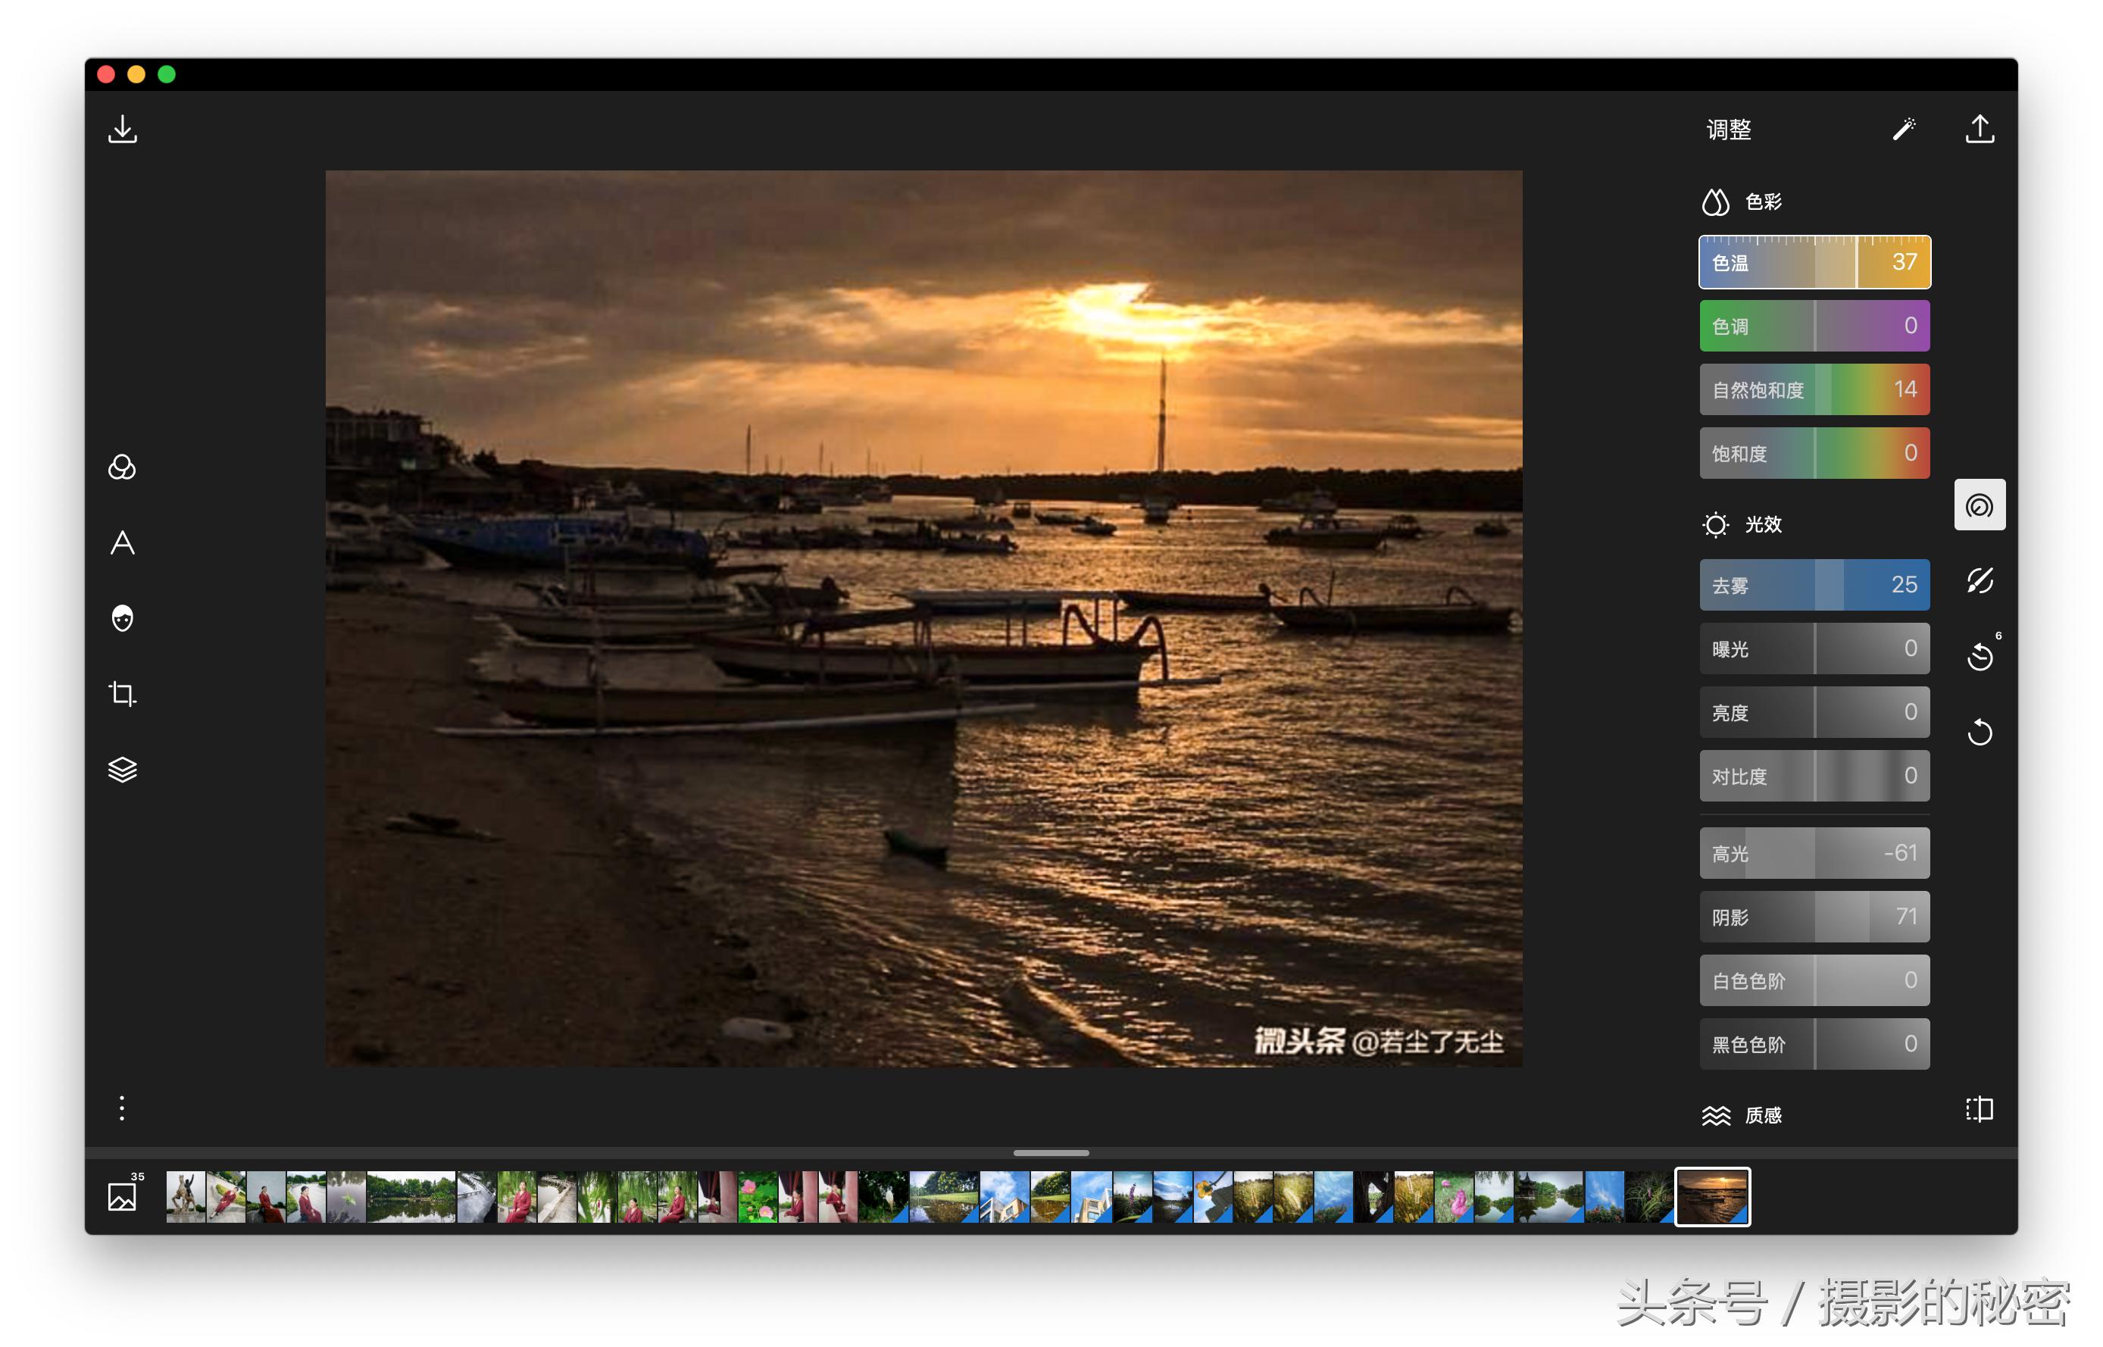Click the reset undo arrow icon
Viewport: 2103px width, 1347px height.
[1979, 732]
